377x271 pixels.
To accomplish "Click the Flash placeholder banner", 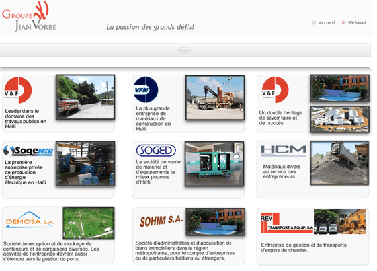I will click(185, 50).
